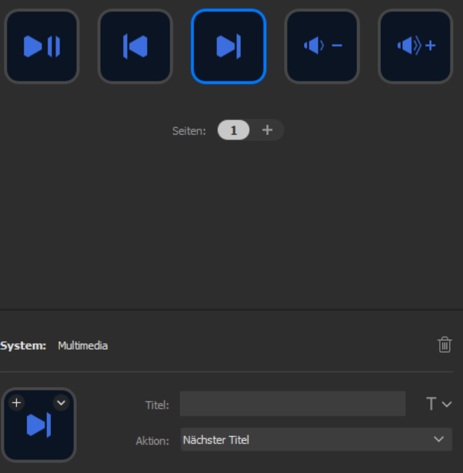Select the Next Track key in grid
Viewport: 463px width, 473px height.
tap(229, 46)
